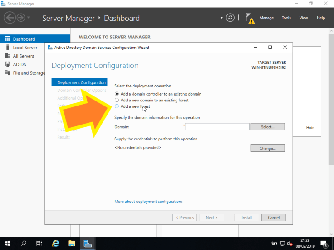Open More about deployment configurations link
This screenshot has width=334, height=250.
[x=148, y=202]
